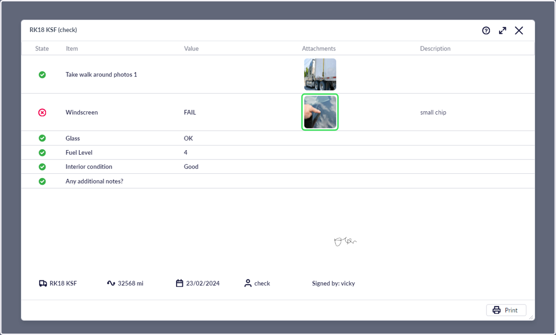
Task: Click the calendar icon beside 23/02/2024
Action: point(180,283)
